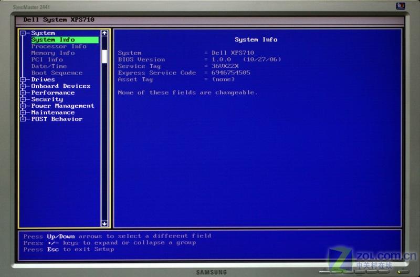Click the '+/- keys to expand' hint
The image size is (420, 277).
coord(110,243)
